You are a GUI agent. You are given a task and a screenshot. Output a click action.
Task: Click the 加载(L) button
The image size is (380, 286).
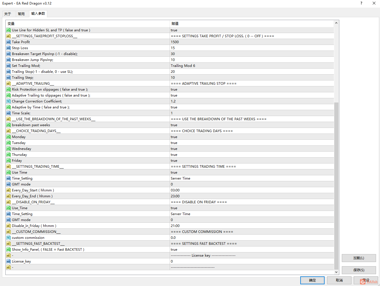359,258
